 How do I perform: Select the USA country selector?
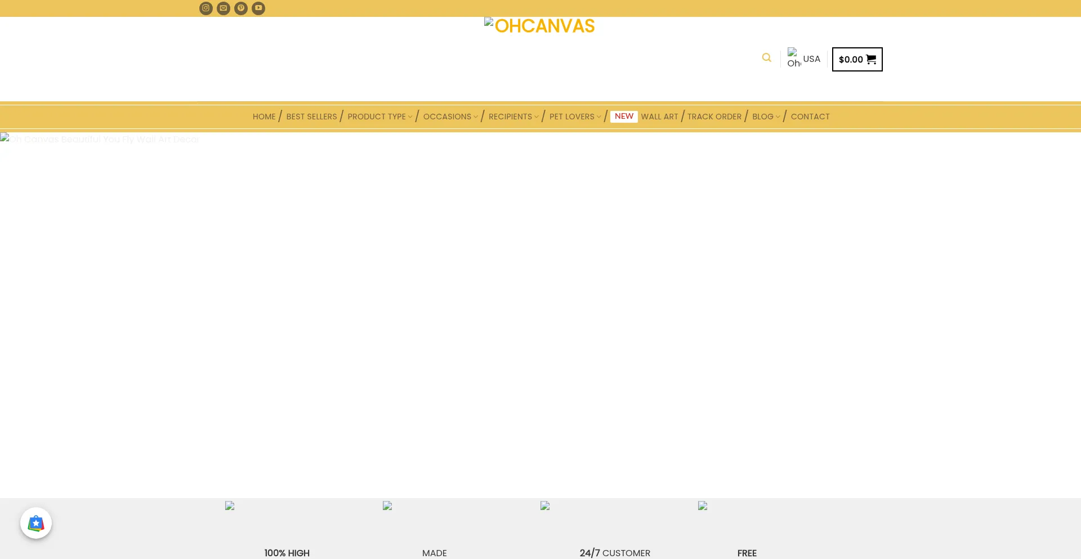[x=804, y=59]
